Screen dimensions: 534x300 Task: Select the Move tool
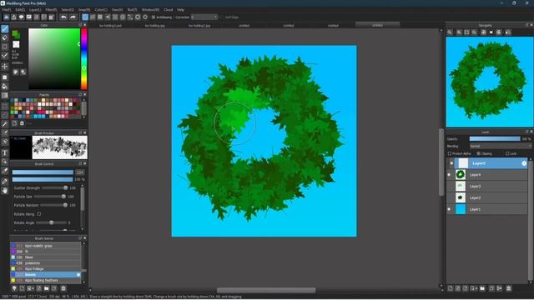coord(5,67)
